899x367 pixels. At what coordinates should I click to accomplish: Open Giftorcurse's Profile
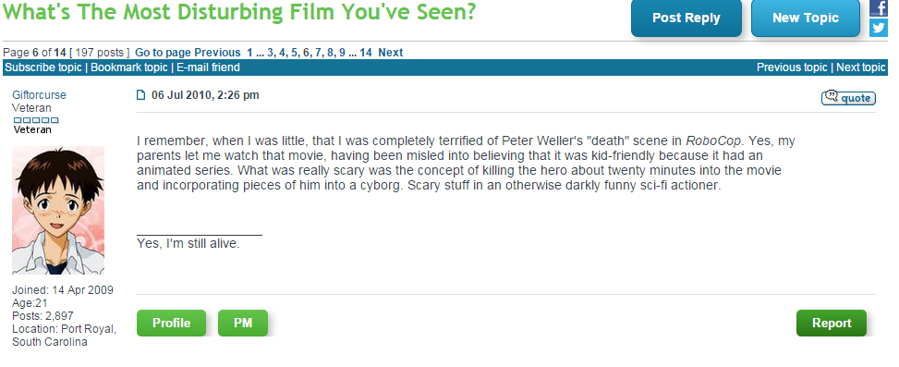click(x=172, y=323)
